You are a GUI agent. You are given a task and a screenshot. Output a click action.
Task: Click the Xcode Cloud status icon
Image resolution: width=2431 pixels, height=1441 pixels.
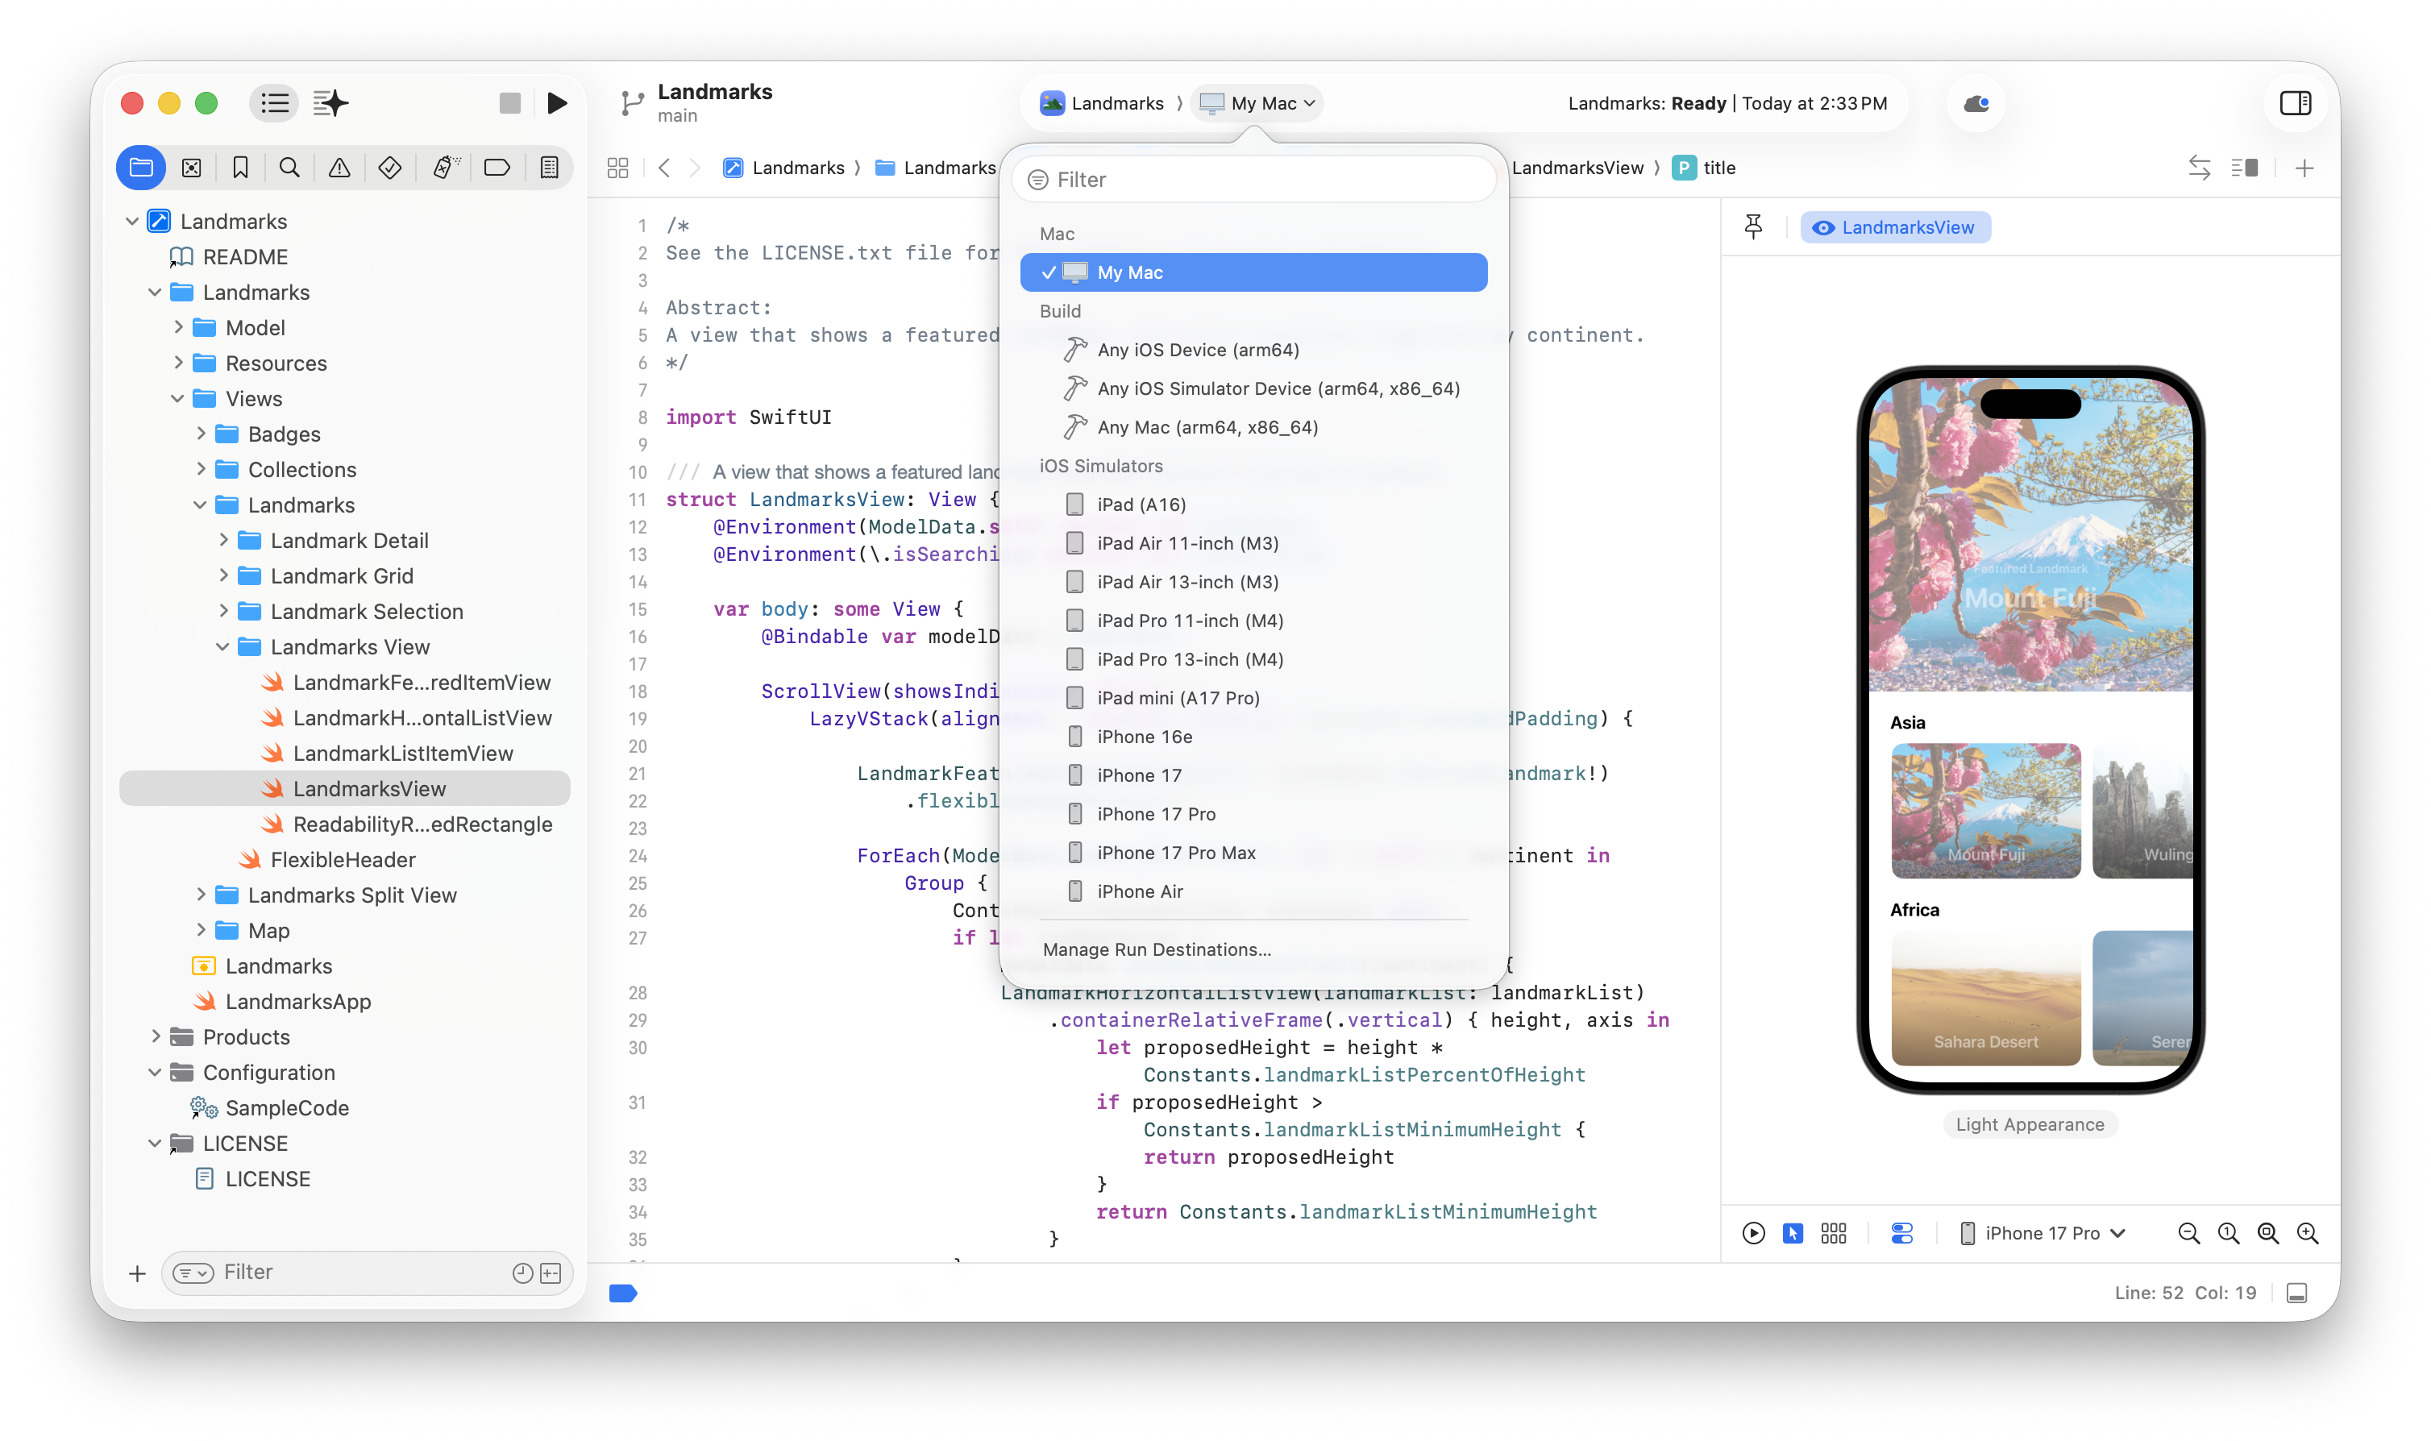[x=1976, y=103]
